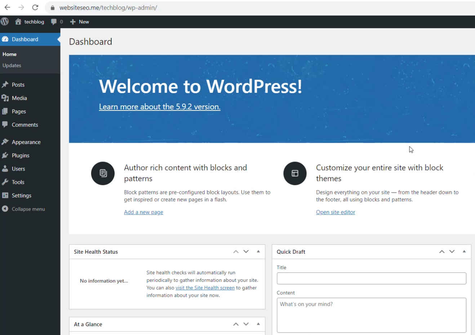Open Learn more about 5.9.2 version link

pos(160,107)
